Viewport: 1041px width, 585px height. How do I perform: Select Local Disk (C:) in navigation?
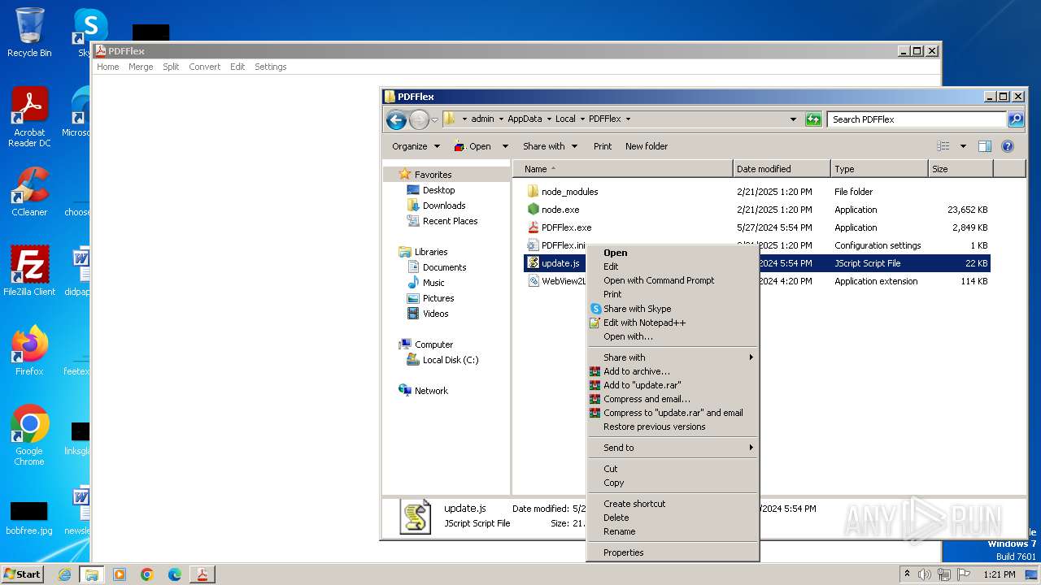pos(451,360)
